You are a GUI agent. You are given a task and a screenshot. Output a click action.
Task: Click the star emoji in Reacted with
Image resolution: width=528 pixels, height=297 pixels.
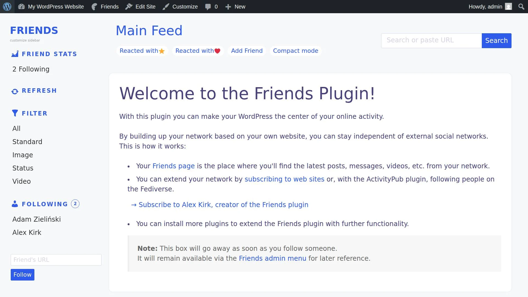tap(162, 51)
